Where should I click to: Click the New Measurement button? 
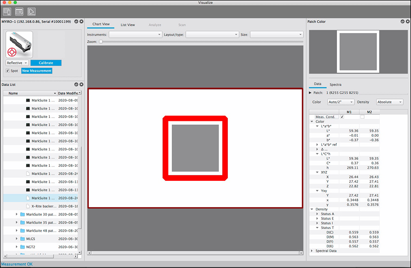tap(37, 71)
